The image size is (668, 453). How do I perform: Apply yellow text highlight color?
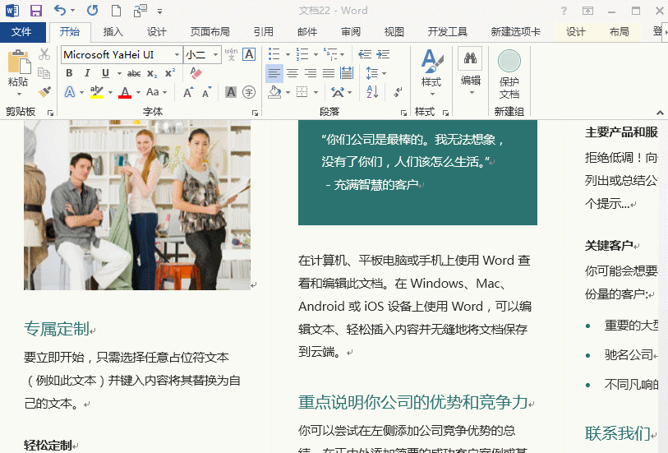click(97, 91)
